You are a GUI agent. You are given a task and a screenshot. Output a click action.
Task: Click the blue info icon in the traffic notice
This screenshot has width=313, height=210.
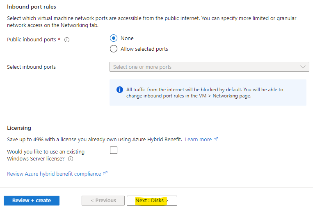[x=120, y=90]
